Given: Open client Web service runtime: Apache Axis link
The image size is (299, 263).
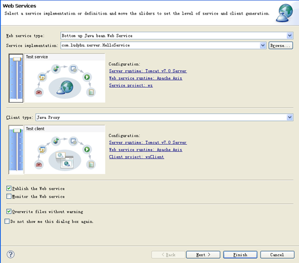Looking at the screenshot, I should point(145,149).
